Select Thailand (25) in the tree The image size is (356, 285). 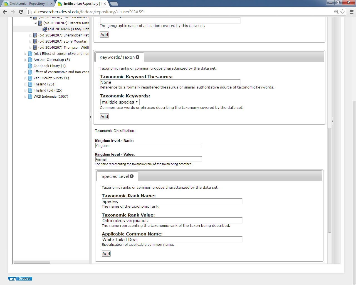[x=44, y=84]
